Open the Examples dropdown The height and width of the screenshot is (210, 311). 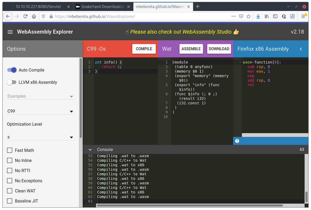(41, 96)
